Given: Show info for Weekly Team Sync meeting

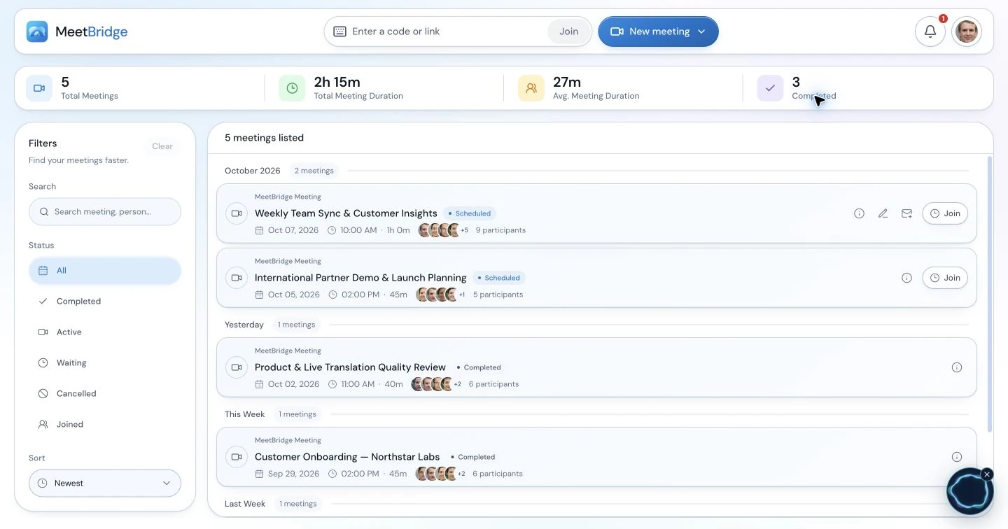Looking at the screenshot, I should click(x=859, y=213).
